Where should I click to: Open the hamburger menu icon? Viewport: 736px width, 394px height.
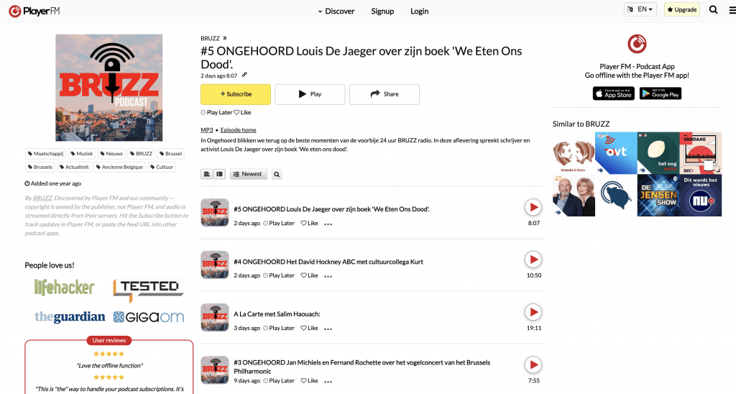pyautogui.click(x=732, y=10)
